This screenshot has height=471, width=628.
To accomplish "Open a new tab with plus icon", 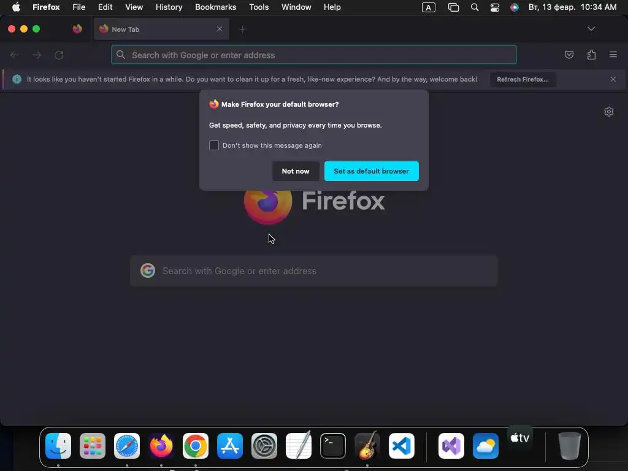I will pos(242,29).
